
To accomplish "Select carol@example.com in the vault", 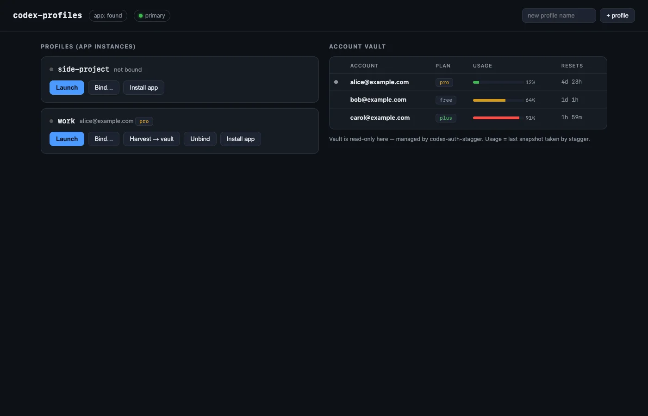I will pos(380,117).
